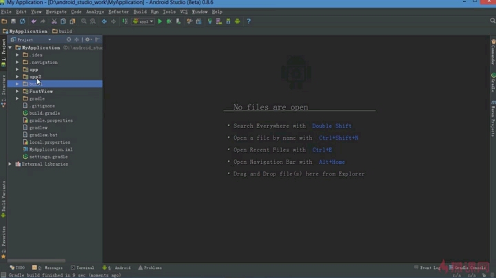The image size is (496, 278).
Task: Open the app3 run configuration dropdown
Action: tap(143, 21)
